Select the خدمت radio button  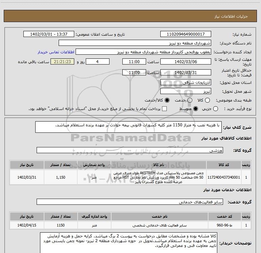pyautogui.click(x=190, y=100)
